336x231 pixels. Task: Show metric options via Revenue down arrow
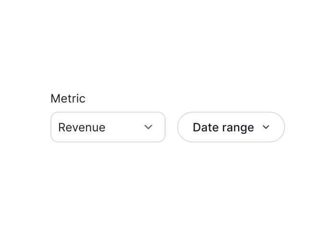click(x=148, y=127)
